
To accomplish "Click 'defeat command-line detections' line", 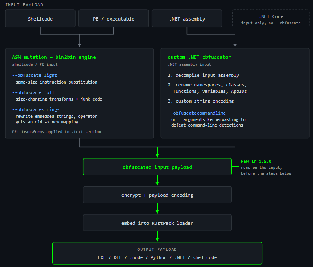I will pos(207,125).
